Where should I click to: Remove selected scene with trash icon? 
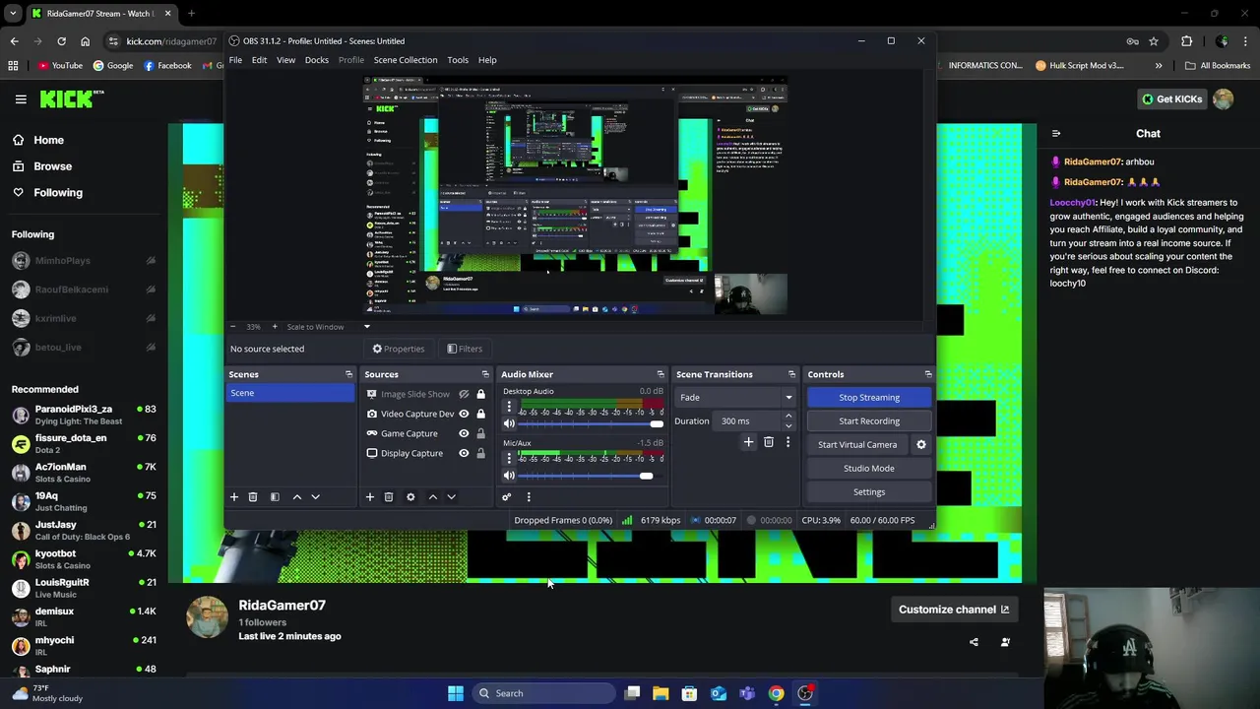[x=253, y=497]
